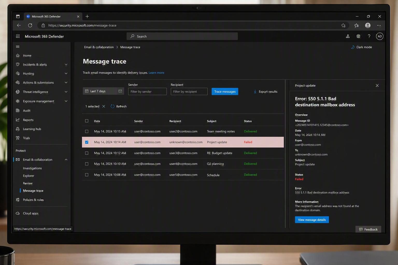Check the Schedule row checkbox
398x265 pixels.
point(87,175)
